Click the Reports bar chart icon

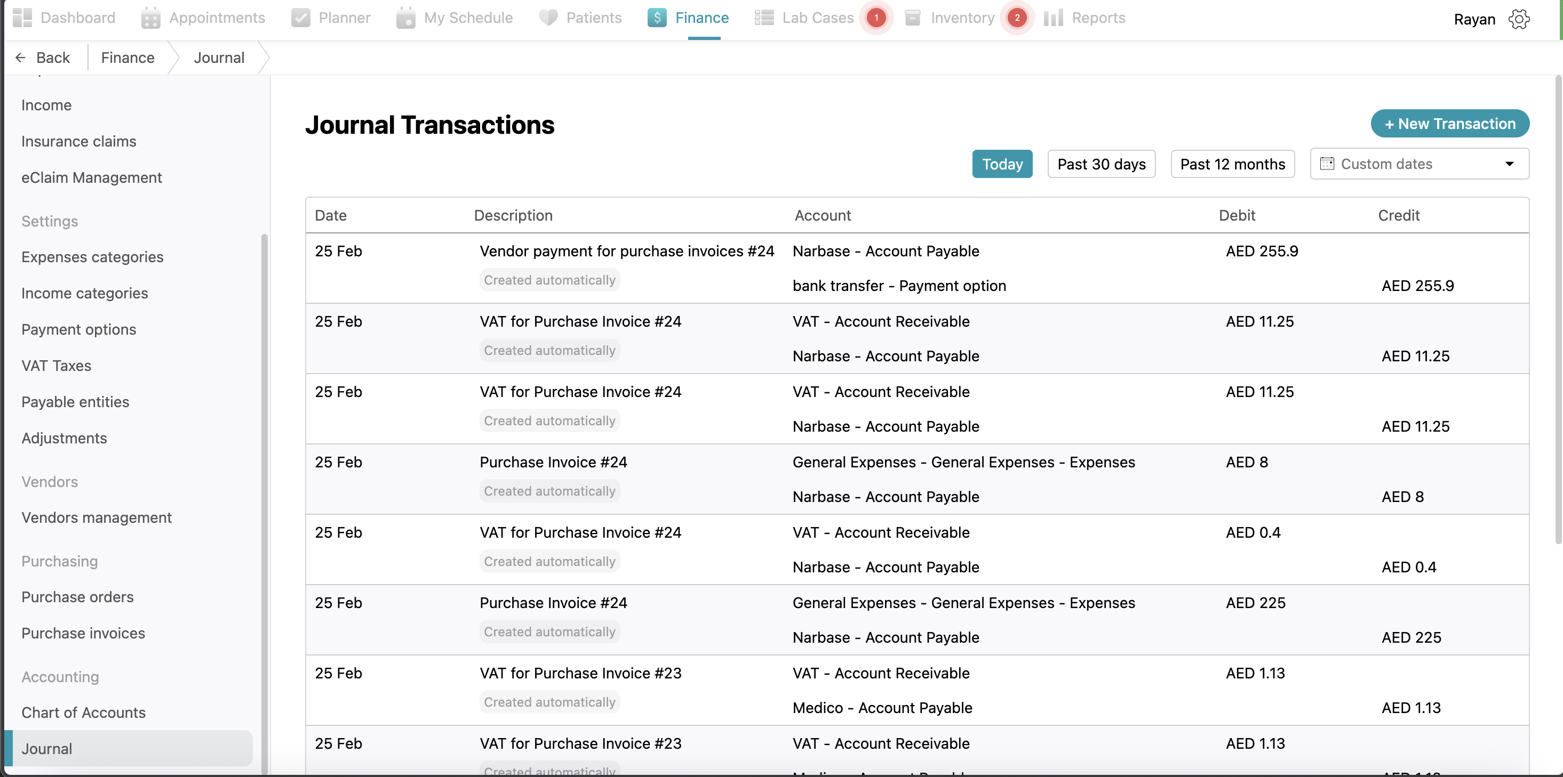coord(1054,18)
